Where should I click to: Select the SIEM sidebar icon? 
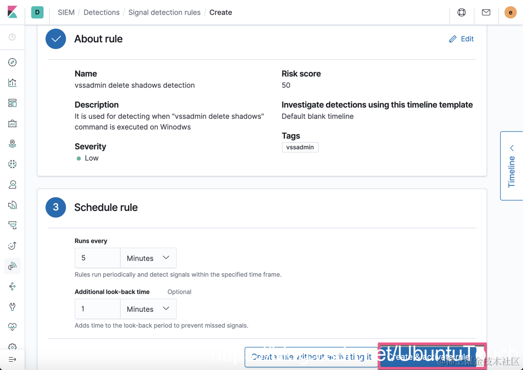pos(12,266)
